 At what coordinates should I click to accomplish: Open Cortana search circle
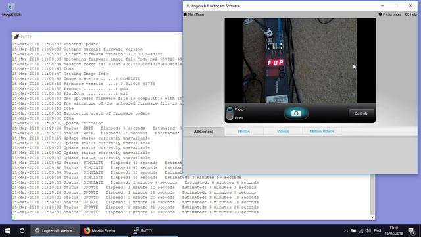click(x=22, y=231)
